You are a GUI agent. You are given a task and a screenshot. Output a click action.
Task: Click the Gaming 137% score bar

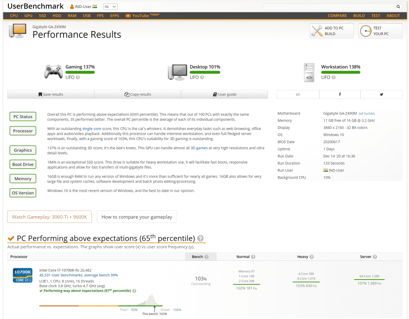(80, 73)
